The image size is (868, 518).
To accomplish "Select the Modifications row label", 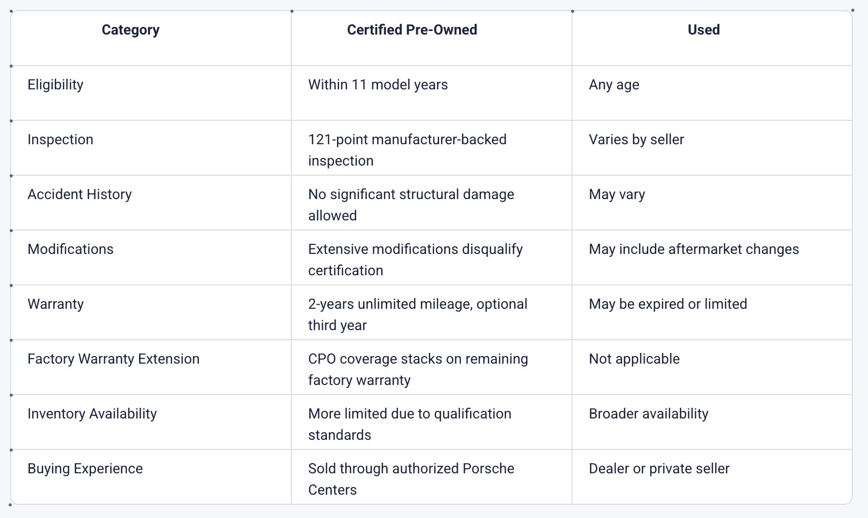I will 71,249.
